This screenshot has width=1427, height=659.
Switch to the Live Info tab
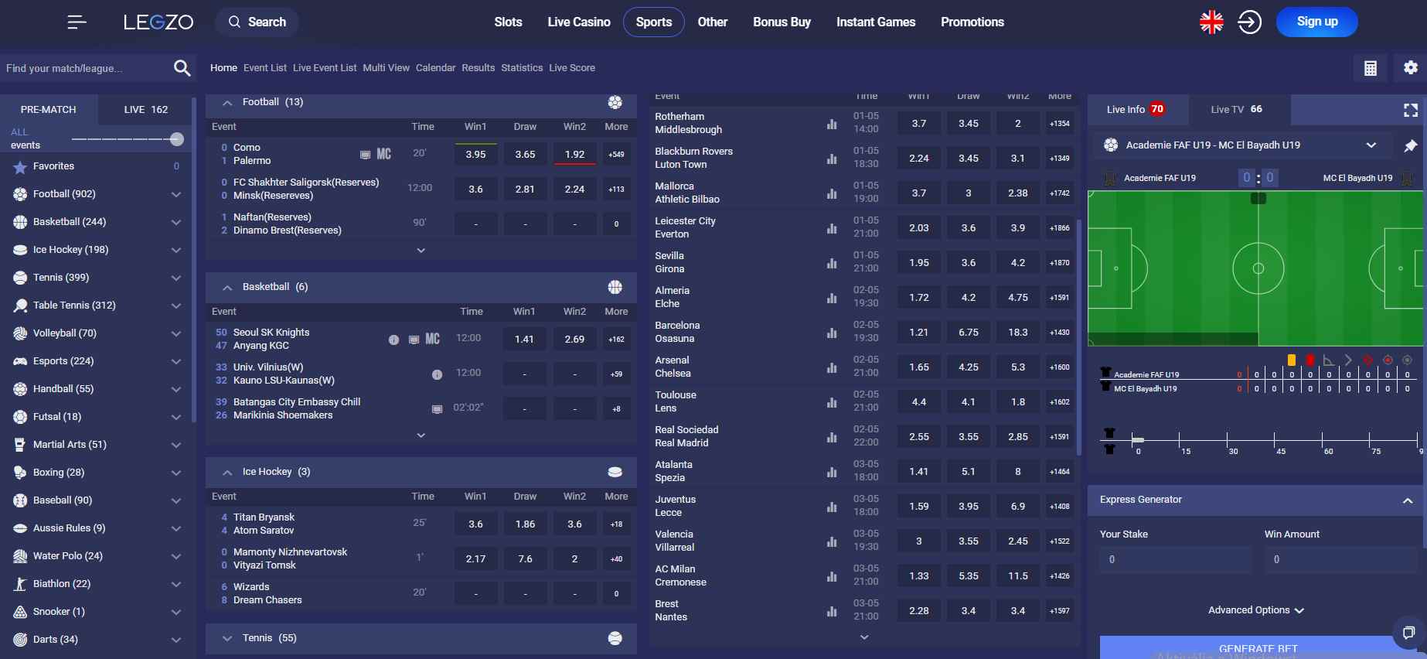(x=1136, y=110)
